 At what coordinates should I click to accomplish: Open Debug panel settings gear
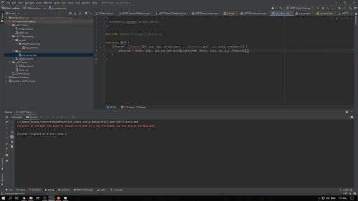pyautogui.click(x=347, y=112)
